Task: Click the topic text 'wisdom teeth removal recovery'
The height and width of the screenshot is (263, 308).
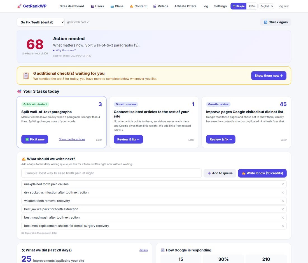Action: click(x=47, y=201)
